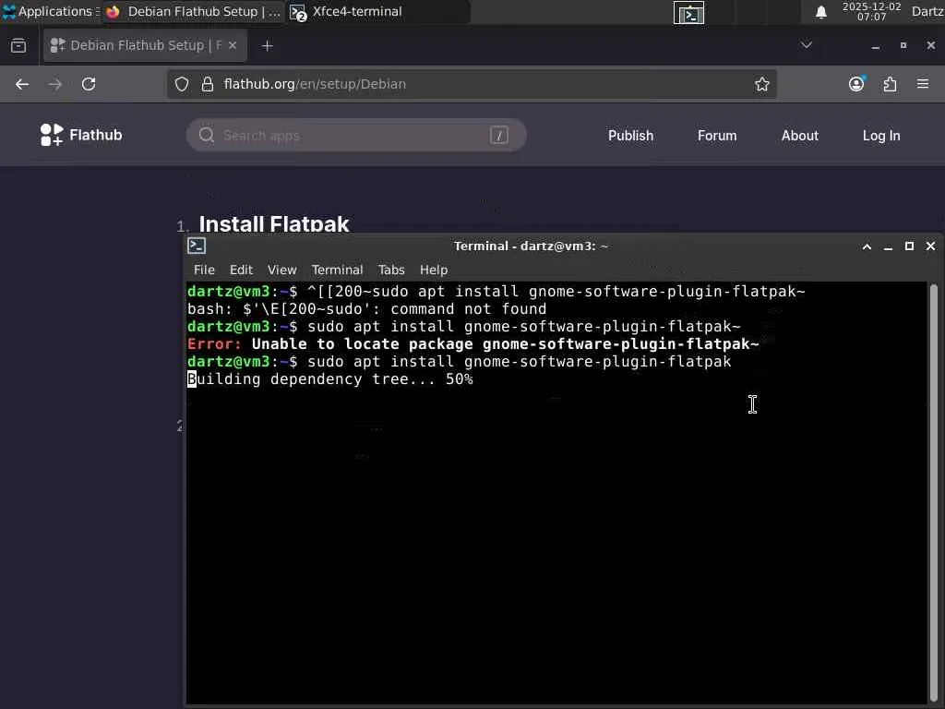This screenshot has width=945, height=709.
Task: Go back to the previous page
Action: [x=22, y=84]
